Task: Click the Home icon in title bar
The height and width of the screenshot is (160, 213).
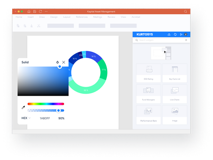Action: tap(29, 12)
